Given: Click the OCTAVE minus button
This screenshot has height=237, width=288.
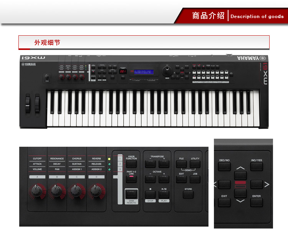Looking at the screenshot, I should 150,179.
